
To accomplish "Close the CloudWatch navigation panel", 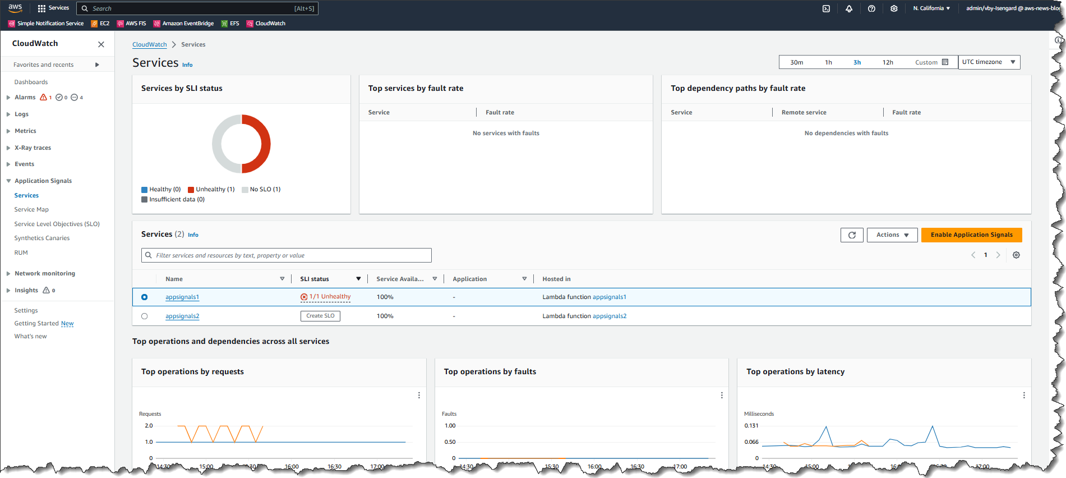I will [x=101, y=44].
